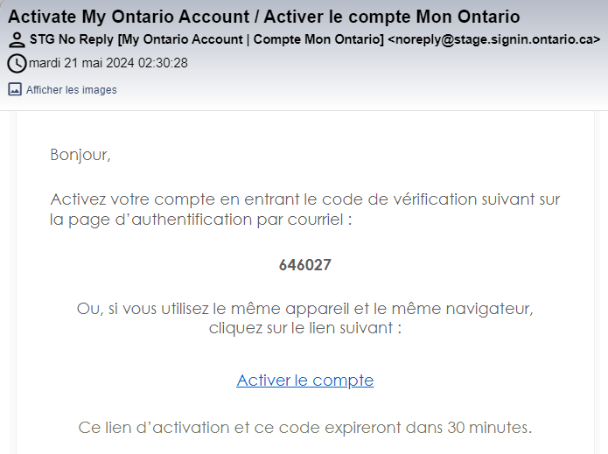Click the clock icon beside the date
Viewport: 608px width, 454px height.
17,63
